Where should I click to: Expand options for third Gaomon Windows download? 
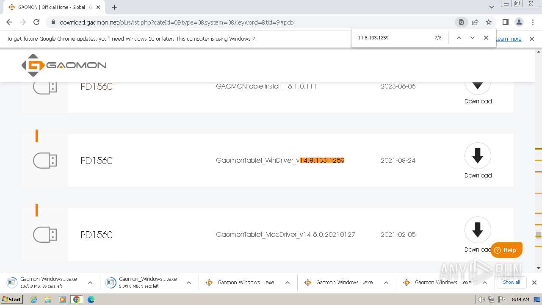288,283
